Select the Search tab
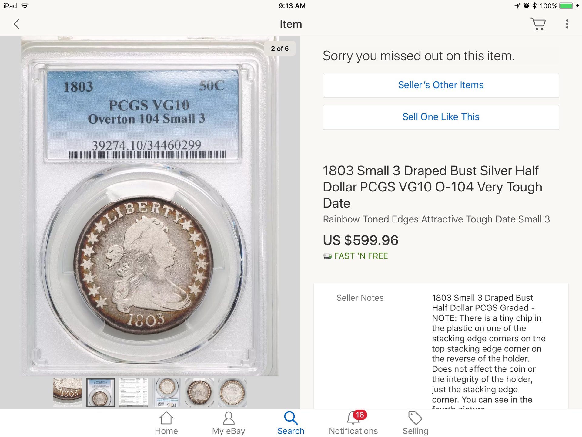The width and height of the screenshot is (582, 437). [291, 423]
